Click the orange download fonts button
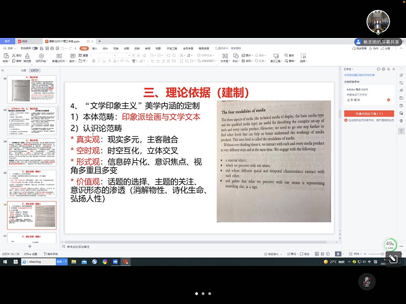Screen dimensions: 406x304 coord(369,113)
